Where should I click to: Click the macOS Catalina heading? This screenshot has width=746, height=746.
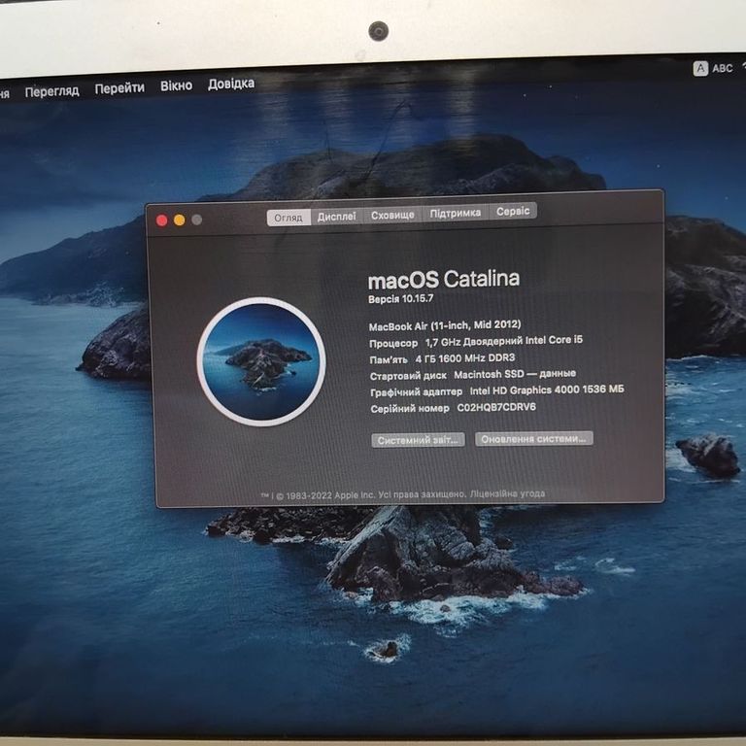443,279
